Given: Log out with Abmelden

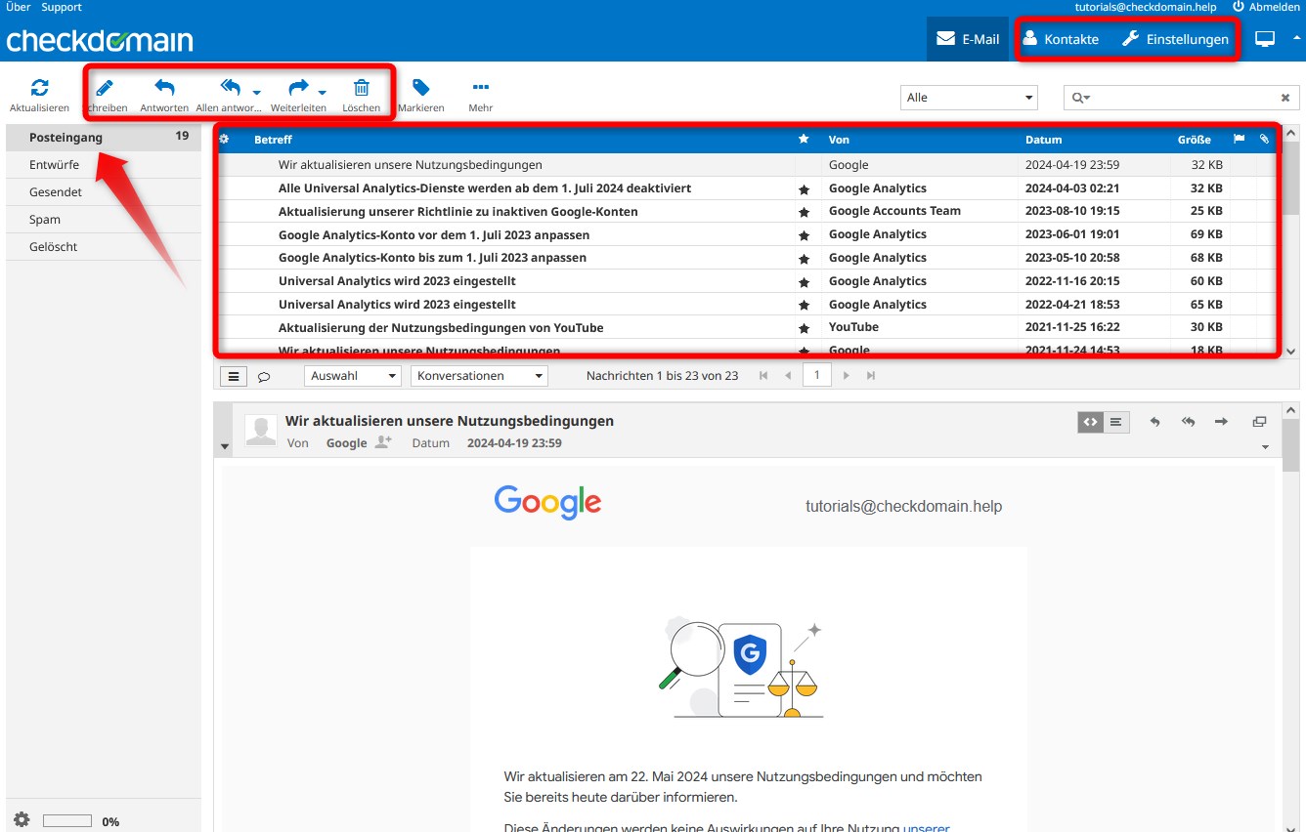Looking at the screenshot, I should click(x=1266, y=7).
